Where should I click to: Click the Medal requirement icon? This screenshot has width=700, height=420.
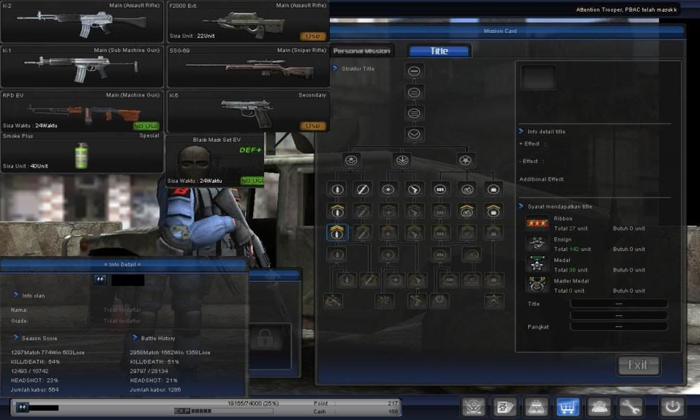(x=536, y=265)
